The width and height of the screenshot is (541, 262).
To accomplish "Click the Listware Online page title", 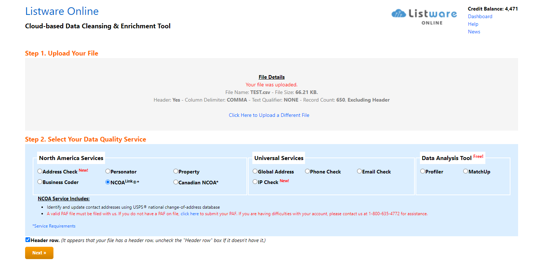I will click(62, 11).
